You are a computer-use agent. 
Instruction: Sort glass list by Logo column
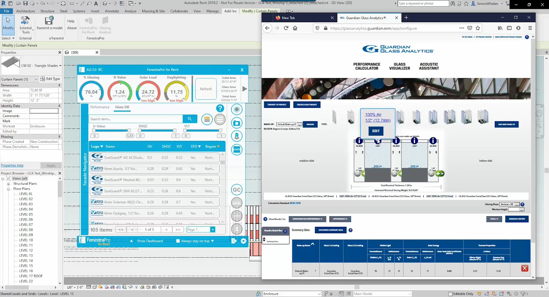pos(97,146)
